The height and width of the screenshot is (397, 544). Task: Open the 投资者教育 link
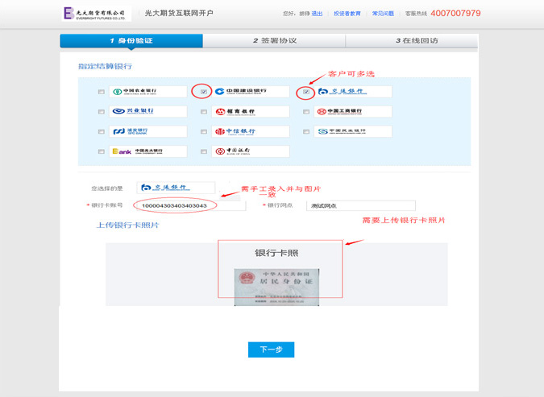pyautogui.click(x=347, y=14)
